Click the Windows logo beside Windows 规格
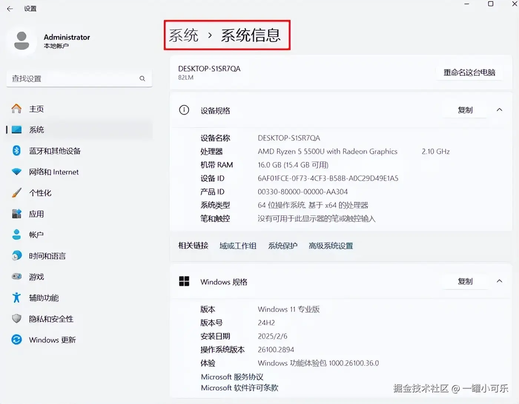The width and height of the screenshot is (519, 404). click(184, 281)
